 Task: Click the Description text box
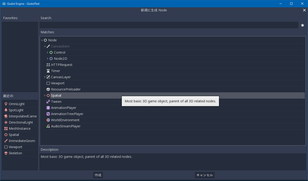point(173,162)
